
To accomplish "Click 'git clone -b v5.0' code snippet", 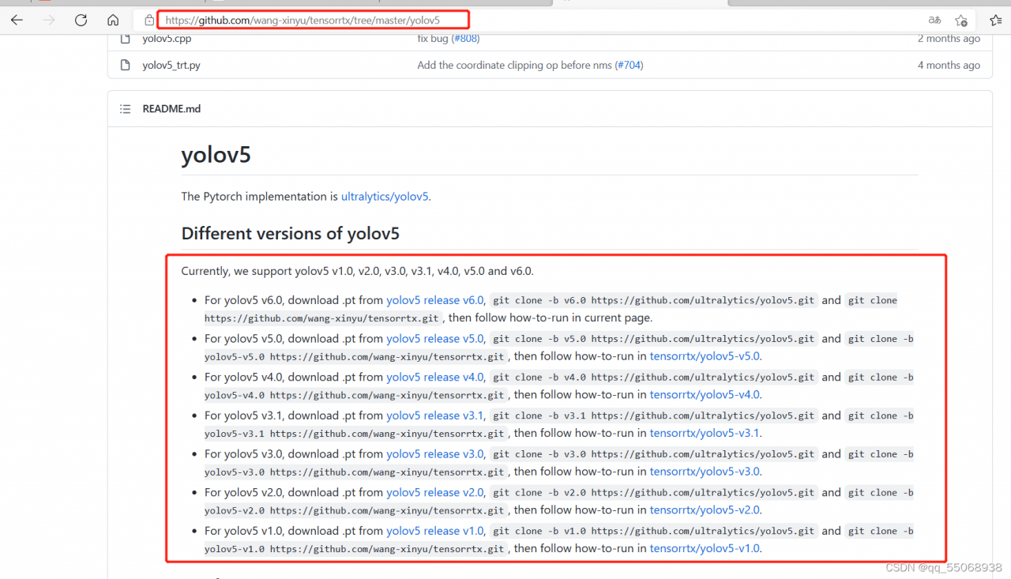I will [x=654, y=339].
